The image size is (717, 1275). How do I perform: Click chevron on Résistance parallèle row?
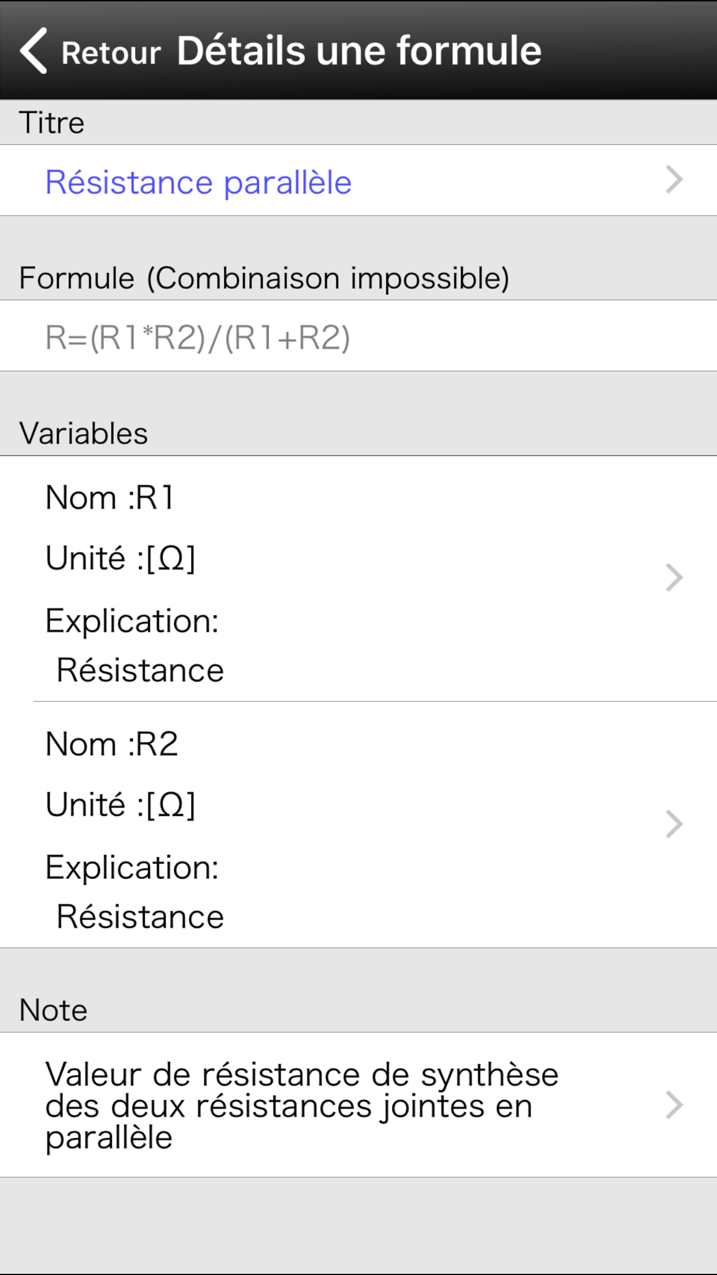tap(674, 180)
